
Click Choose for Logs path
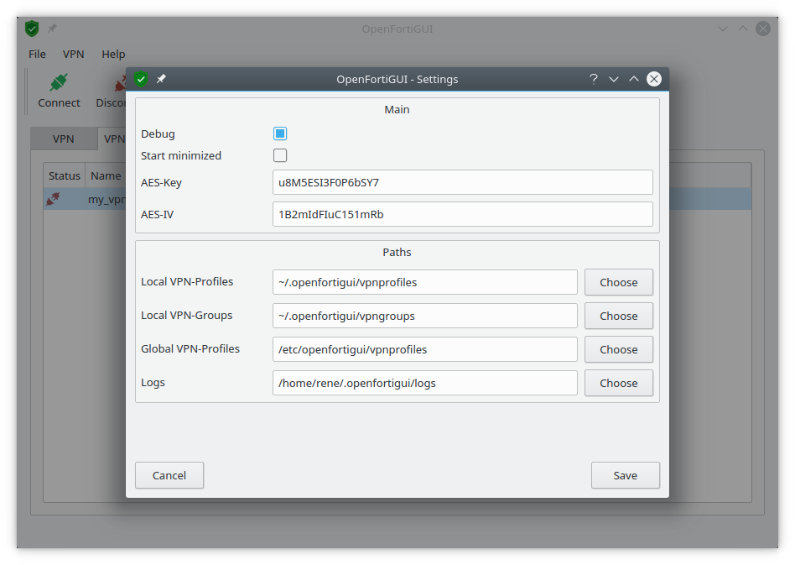tap(619, 383)
